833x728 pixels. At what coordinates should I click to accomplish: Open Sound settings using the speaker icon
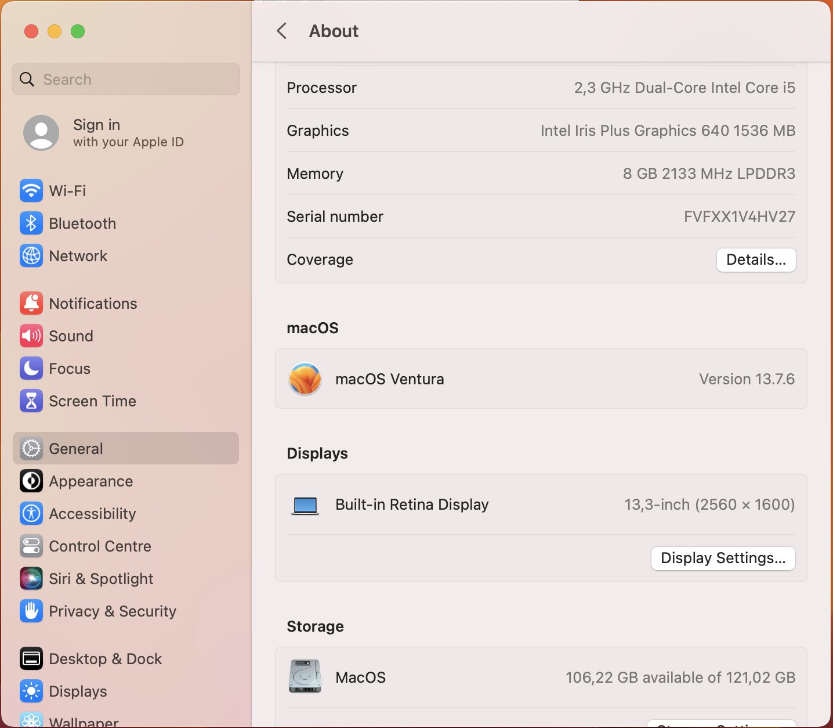coord(31,336)
